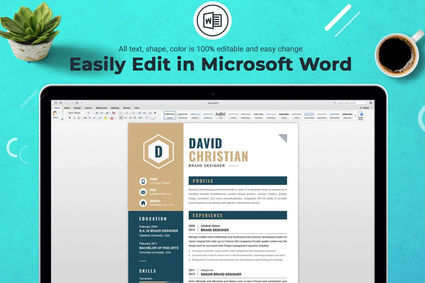Apply the Emphasis style
This screenshot has height=283, width=425.
(x=259, y=115)
